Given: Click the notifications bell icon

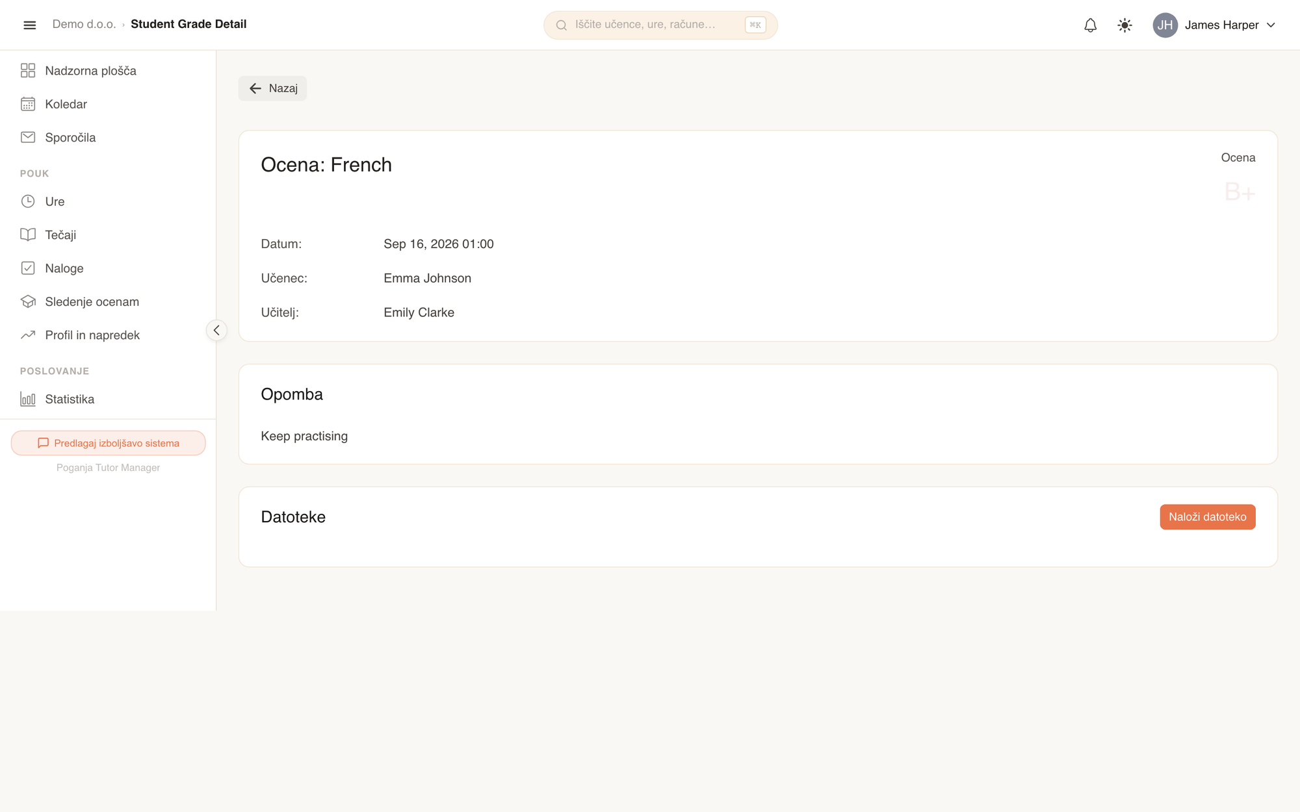Looking at the screenshot, I should coord(1090,25).
